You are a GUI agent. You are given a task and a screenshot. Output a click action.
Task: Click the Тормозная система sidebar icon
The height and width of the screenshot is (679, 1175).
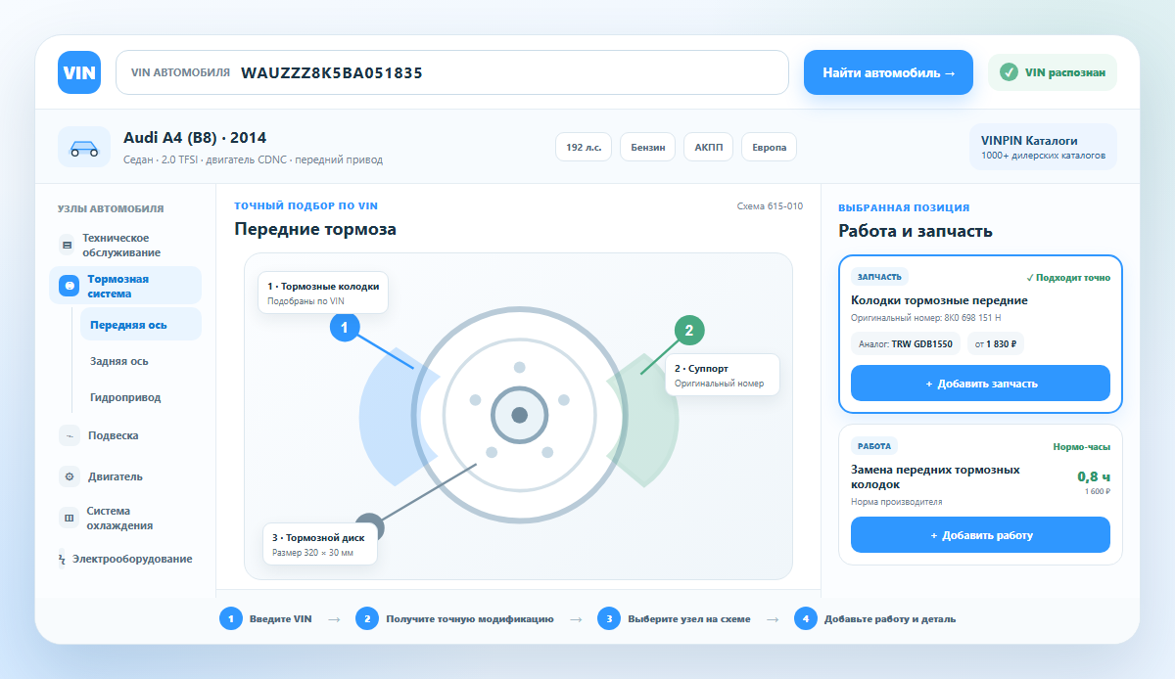[x=69, y=286]
